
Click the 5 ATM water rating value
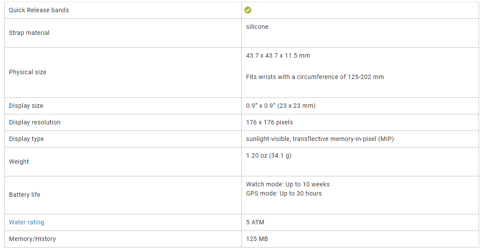255,222
